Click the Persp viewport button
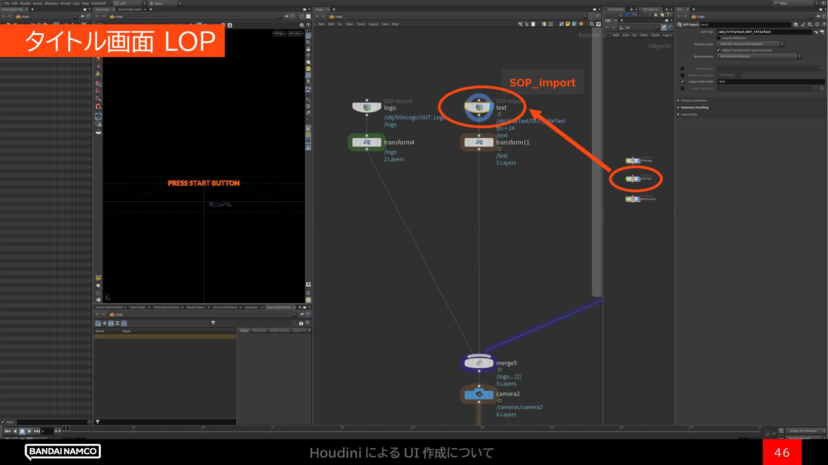 (x=279, y=33)
